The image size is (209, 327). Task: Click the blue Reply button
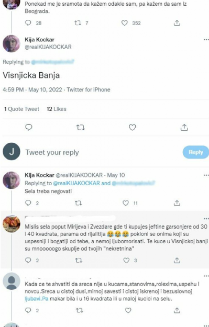[x=195, y=152]
